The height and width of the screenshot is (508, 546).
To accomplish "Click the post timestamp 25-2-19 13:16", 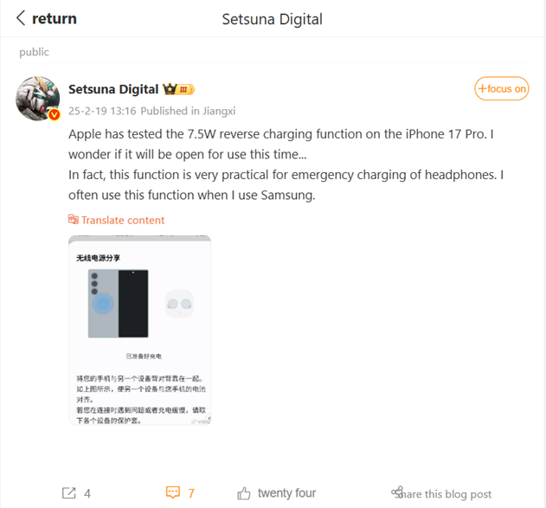I will (102, 111).
